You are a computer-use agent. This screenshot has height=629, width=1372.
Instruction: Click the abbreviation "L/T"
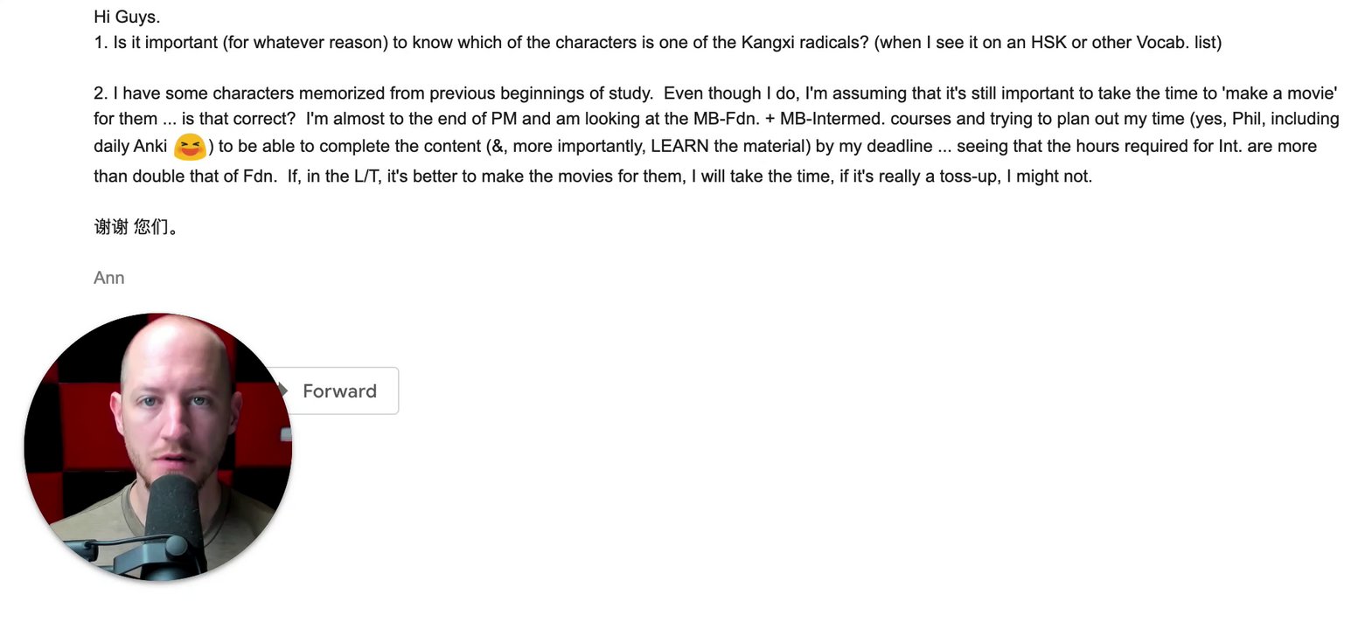(x=367, y=176)
